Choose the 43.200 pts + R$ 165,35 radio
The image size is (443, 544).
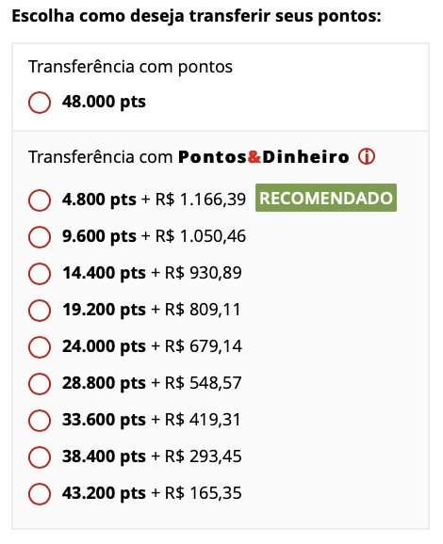click(x=40, y=494)
